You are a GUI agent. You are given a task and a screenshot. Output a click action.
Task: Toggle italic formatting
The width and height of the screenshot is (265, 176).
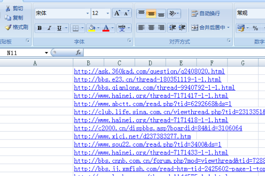tap(49, 28)
